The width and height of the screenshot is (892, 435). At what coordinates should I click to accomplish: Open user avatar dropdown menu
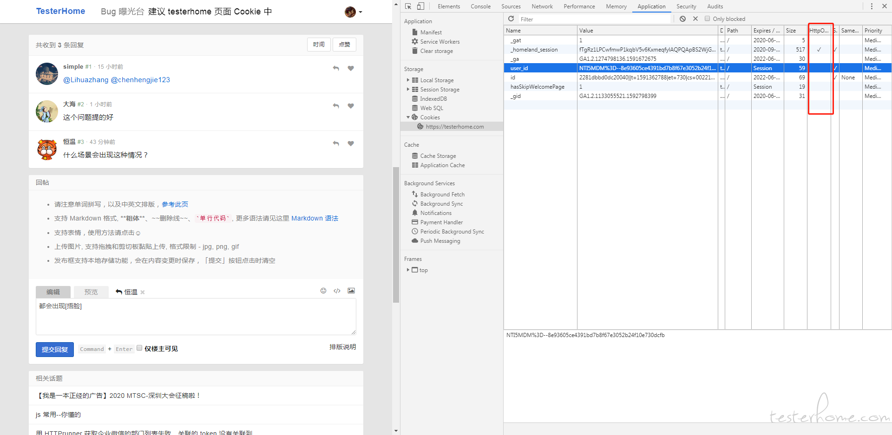pos(354,12)
